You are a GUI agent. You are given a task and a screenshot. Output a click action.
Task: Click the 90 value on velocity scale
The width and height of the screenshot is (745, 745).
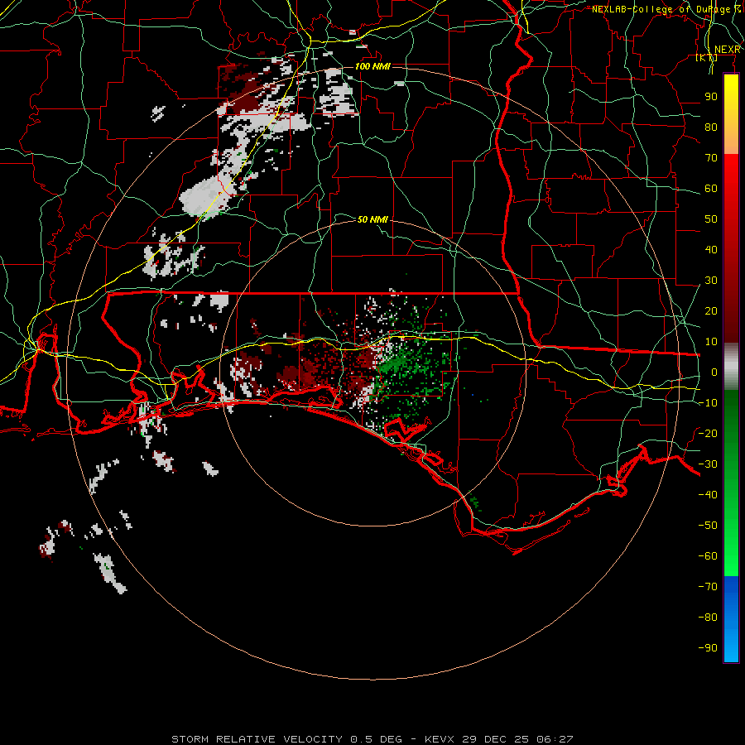click(x=711, y=97)
